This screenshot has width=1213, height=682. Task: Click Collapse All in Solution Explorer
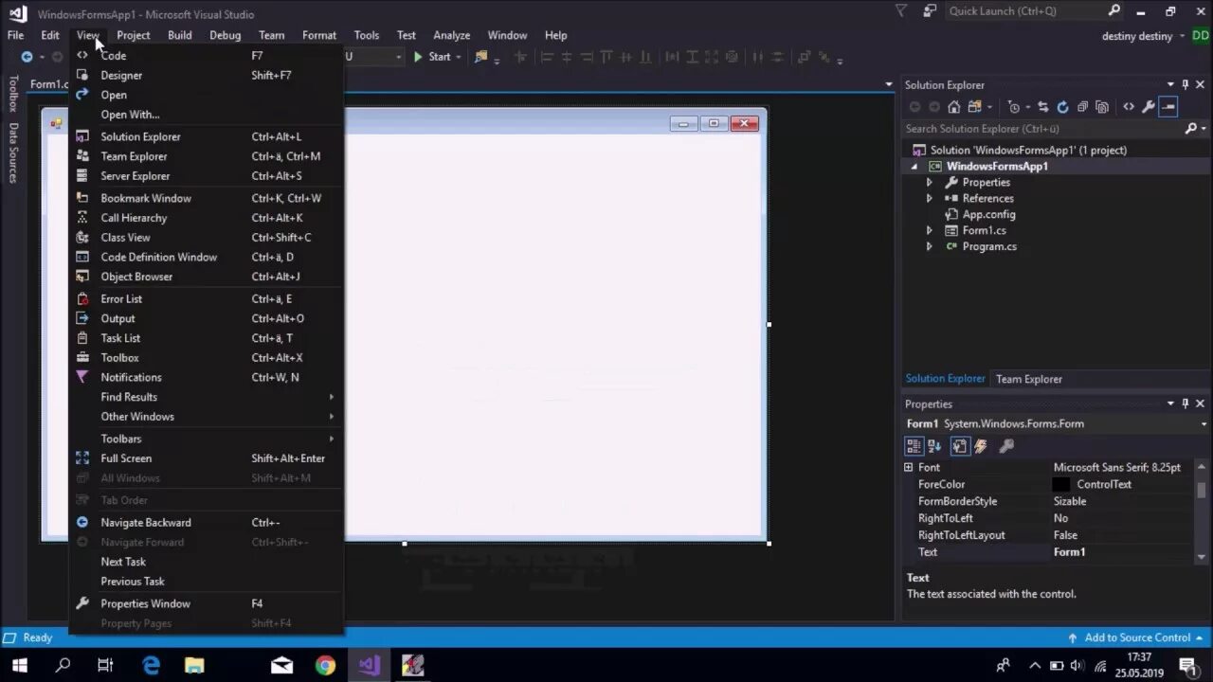coord(1082,107)
